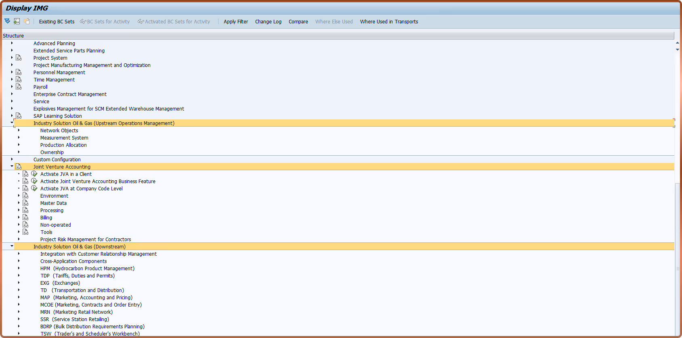
Task: Click the Structure column header
Action: coord(338,36)
